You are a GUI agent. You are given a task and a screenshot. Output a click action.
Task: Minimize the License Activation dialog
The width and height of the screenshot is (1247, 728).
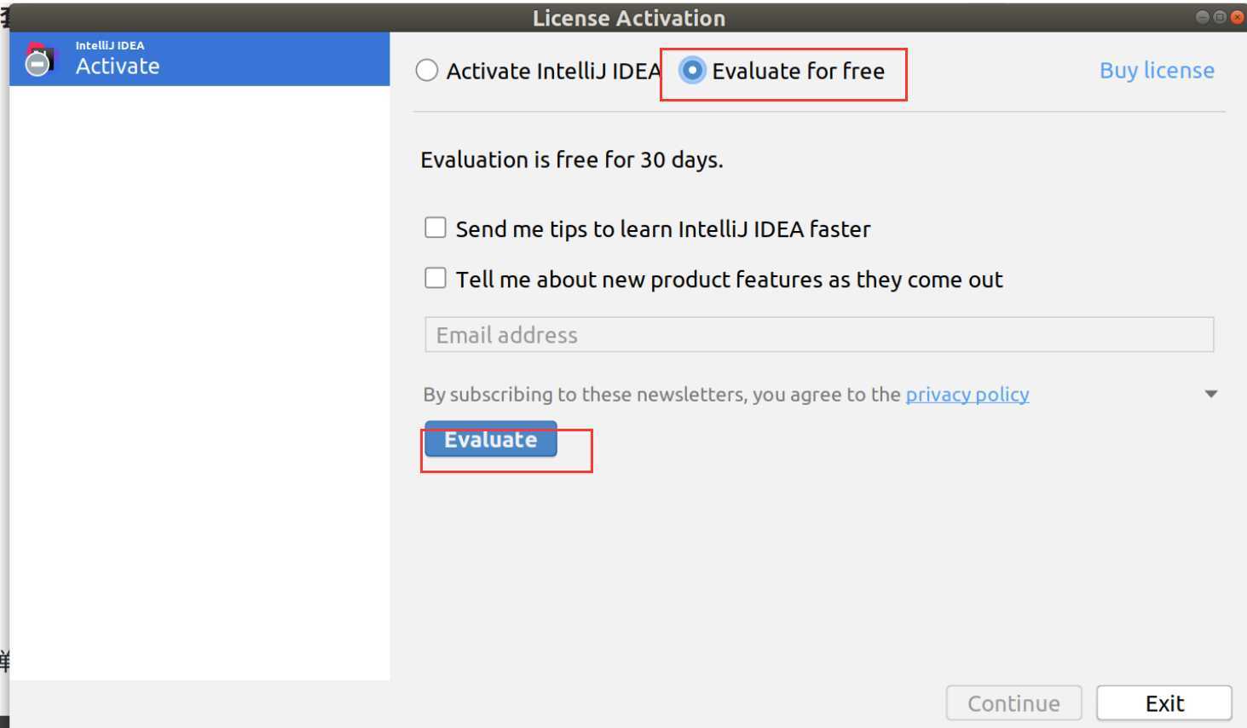coord(1202,17)
